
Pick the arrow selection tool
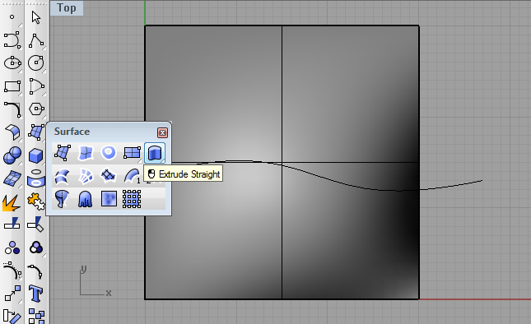[36, 17]
